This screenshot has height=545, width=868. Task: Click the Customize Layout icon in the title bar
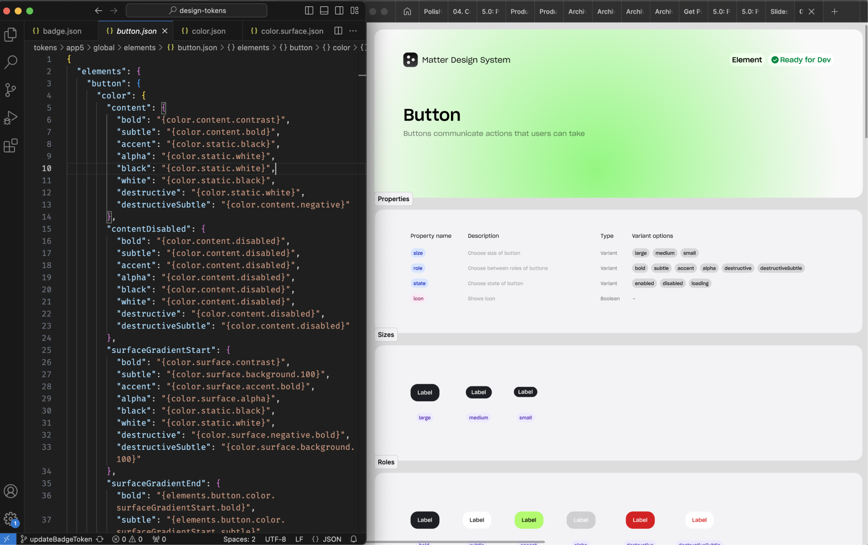(x=354, y=10)
